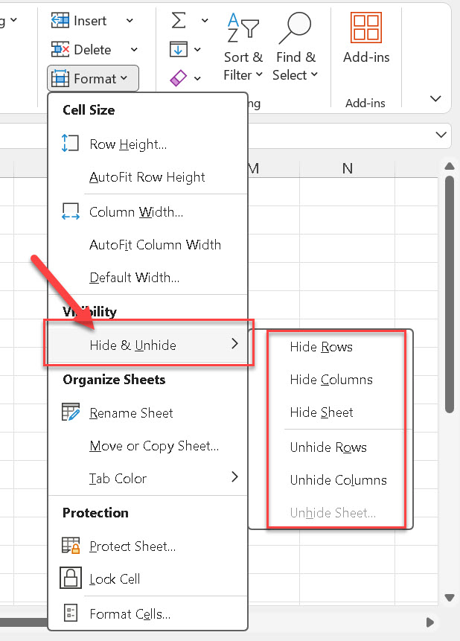Choose Rename Sheet menu text
Image resolution: width=460 pixels, height=641 pixels.
(131, 413)
